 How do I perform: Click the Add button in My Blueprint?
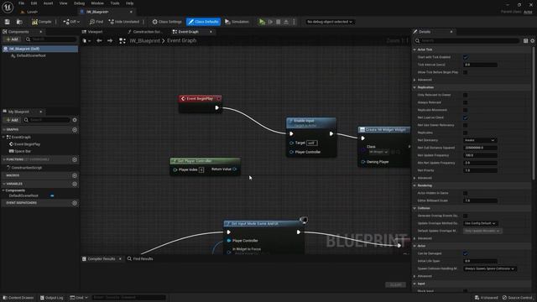(12, 120)
